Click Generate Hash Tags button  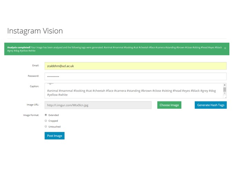(x=211, y=105)
